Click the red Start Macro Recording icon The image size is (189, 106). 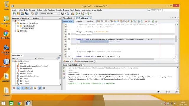(146, 21)
